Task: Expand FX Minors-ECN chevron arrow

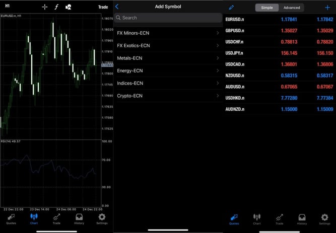Action: click(x=218, y=33)
